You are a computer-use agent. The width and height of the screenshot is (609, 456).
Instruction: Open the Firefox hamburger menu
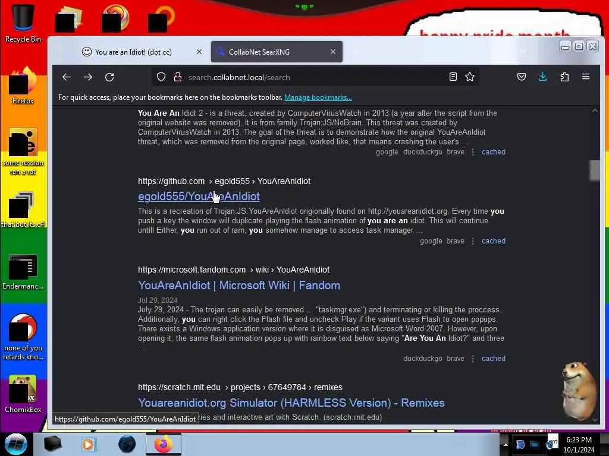click(x=586, y=77)
